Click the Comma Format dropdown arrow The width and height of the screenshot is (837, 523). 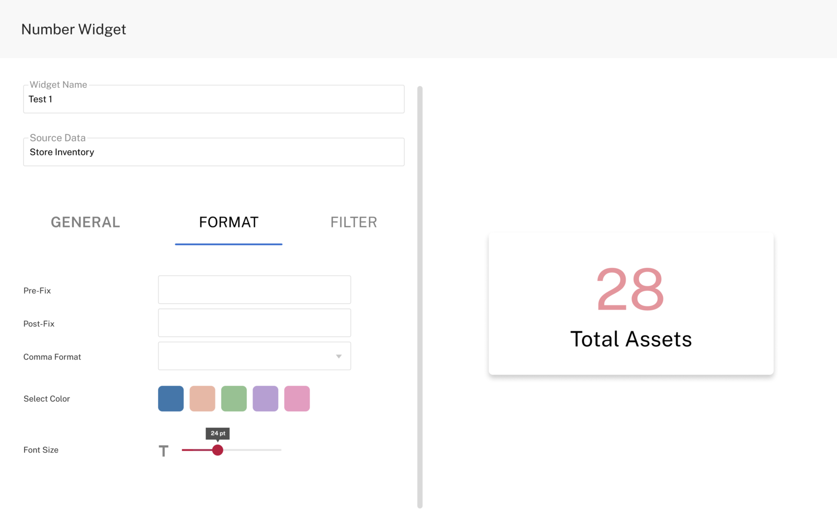[339, 357]
